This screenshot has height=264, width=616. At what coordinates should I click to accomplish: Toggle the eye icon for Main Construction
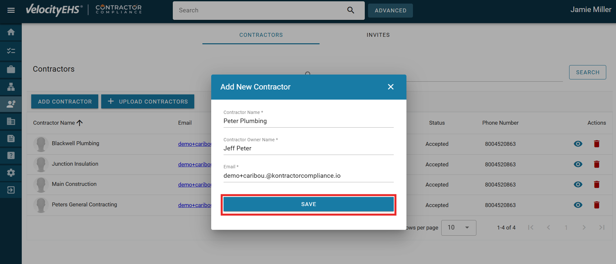pos(578,184)
